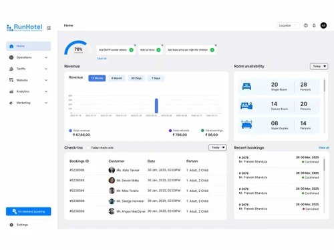Click the Super Duplex bed icon

pos(246,125)
